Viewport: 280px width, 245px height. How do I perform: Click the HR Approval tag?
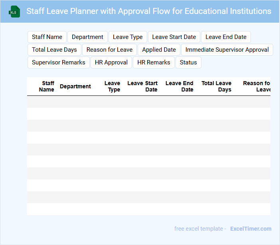pos(111,62)
